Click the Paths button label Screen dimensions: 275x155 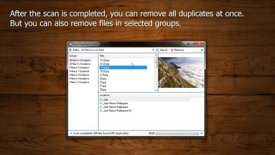coord(76,50)
